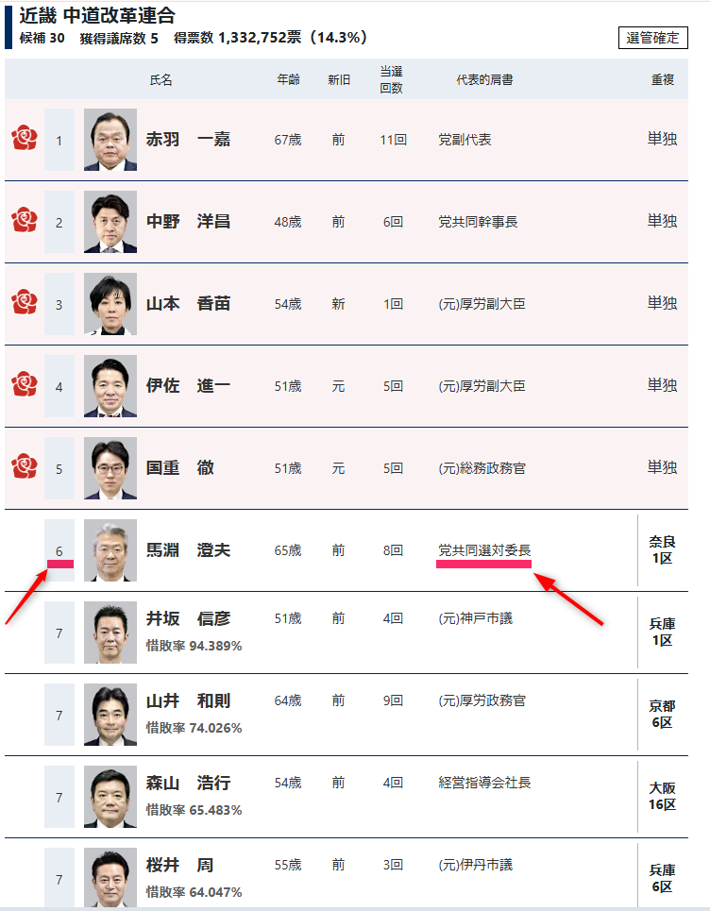Viewport: 710px width, 911px height.
Task: Open the 伊佐 進一 candidate entry
Action: tap(188, 386)
